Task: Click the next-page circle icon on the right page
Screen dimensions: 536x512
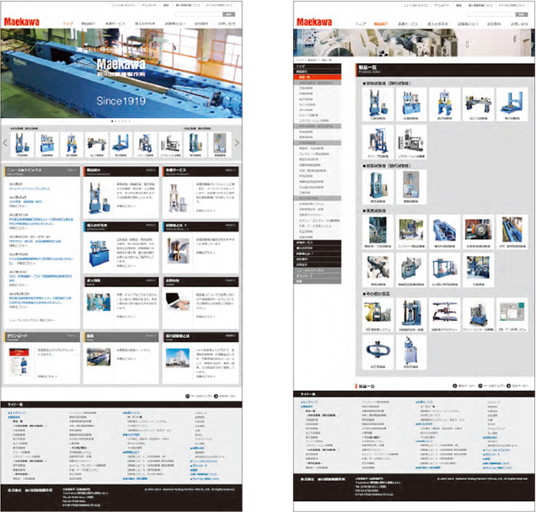Action: pos(509,386)
